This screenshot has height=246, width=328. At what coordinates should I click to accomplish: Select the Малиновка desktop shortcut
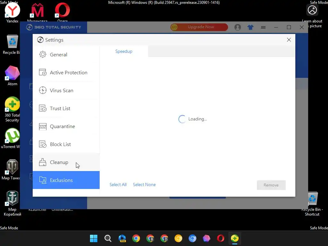point(37,12)
